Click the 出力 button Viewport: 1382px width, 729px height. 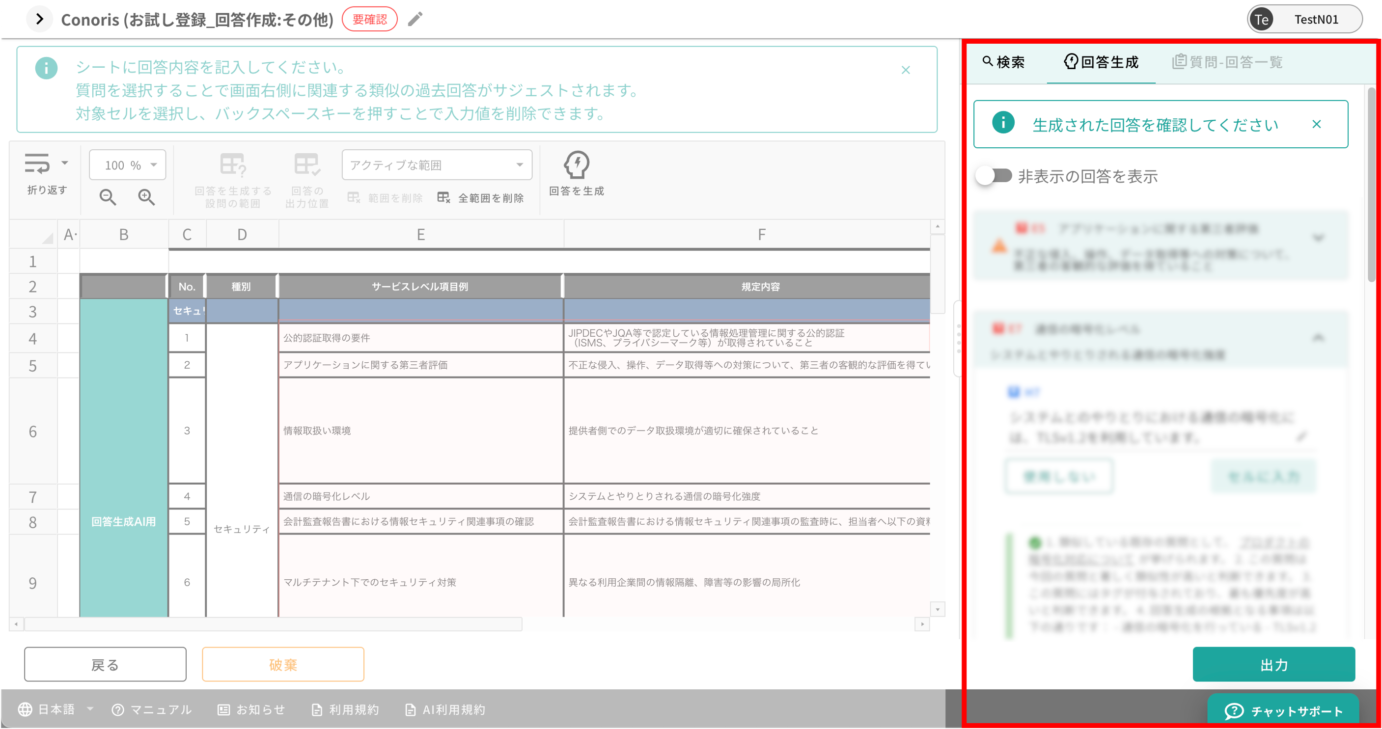pos(1273,665)
